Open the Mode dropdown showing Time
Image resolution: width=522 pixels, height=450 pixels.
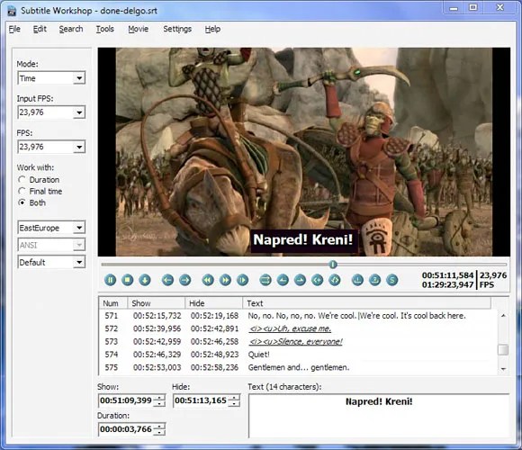pyautogui.click(x=51, y=78)
